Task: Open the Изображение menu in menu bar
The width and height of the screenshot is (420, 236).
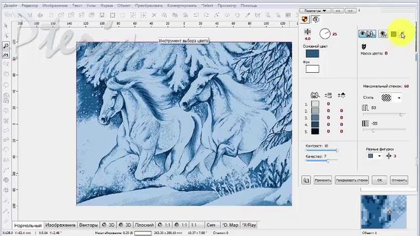Action: pos(55,5)
